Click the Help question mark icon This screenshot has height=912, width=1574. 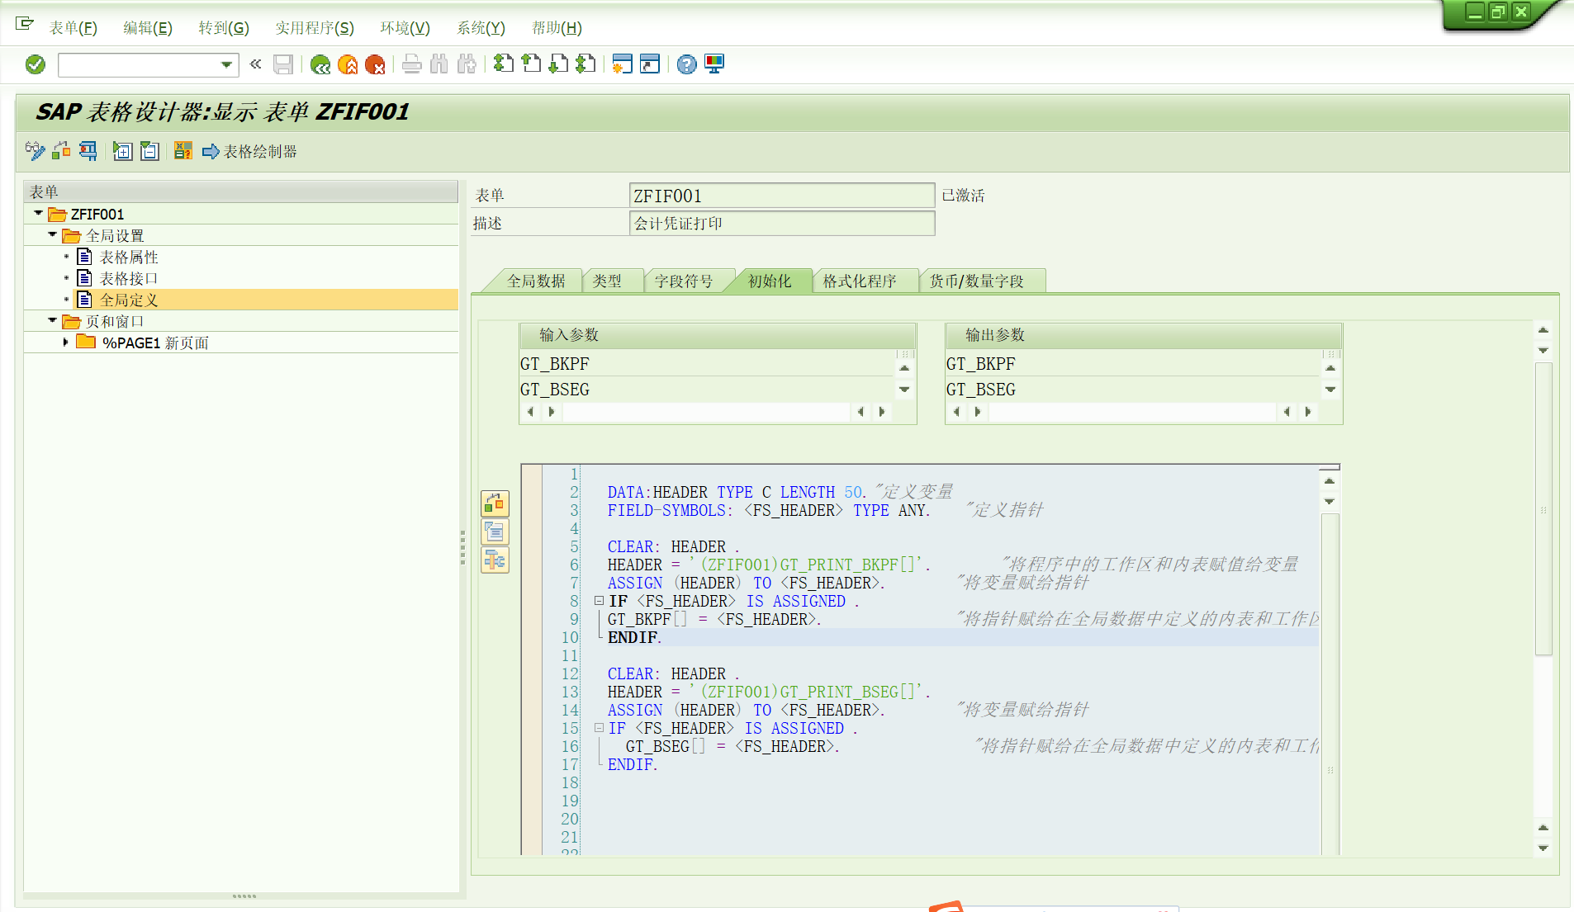686,64
